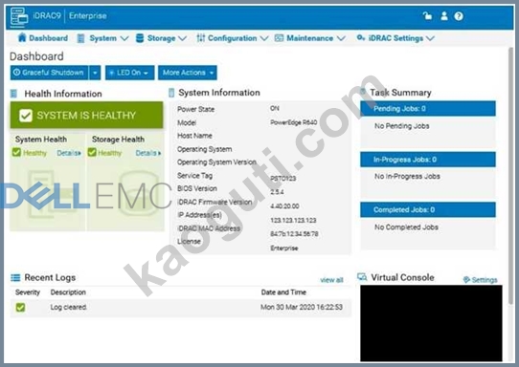Click the iDRAC Settings gear icon

tap(361, 37)
